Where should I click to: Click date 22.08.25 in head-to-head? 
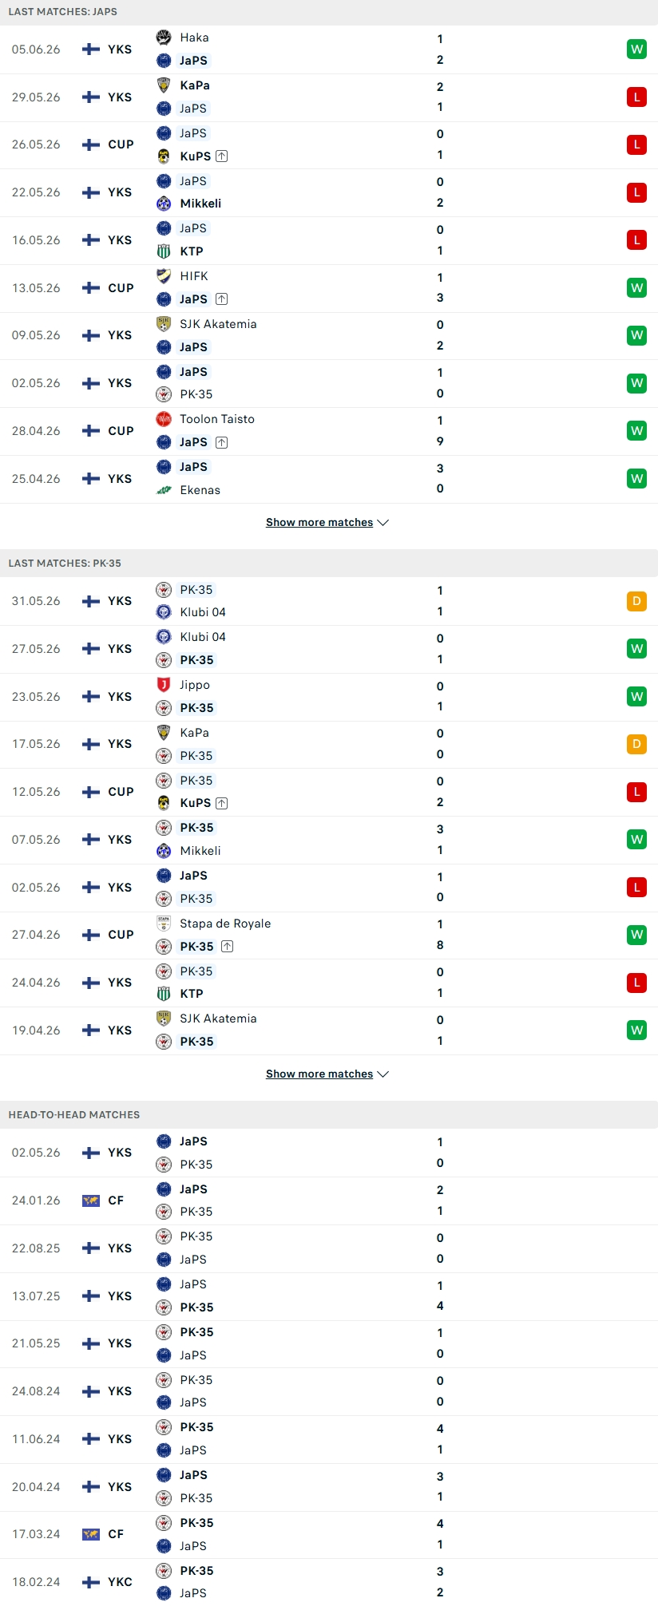click(x=36, y=1248)
